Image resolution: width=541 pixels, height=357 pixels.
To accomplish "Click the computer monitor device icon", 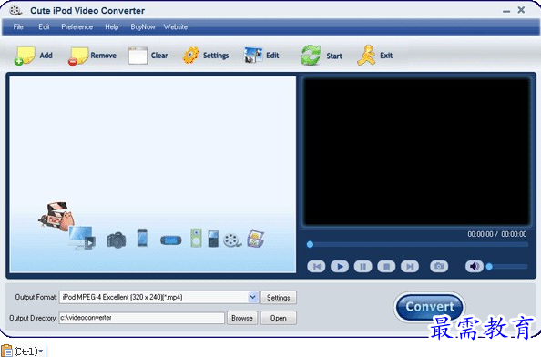I will coord(82,238).
